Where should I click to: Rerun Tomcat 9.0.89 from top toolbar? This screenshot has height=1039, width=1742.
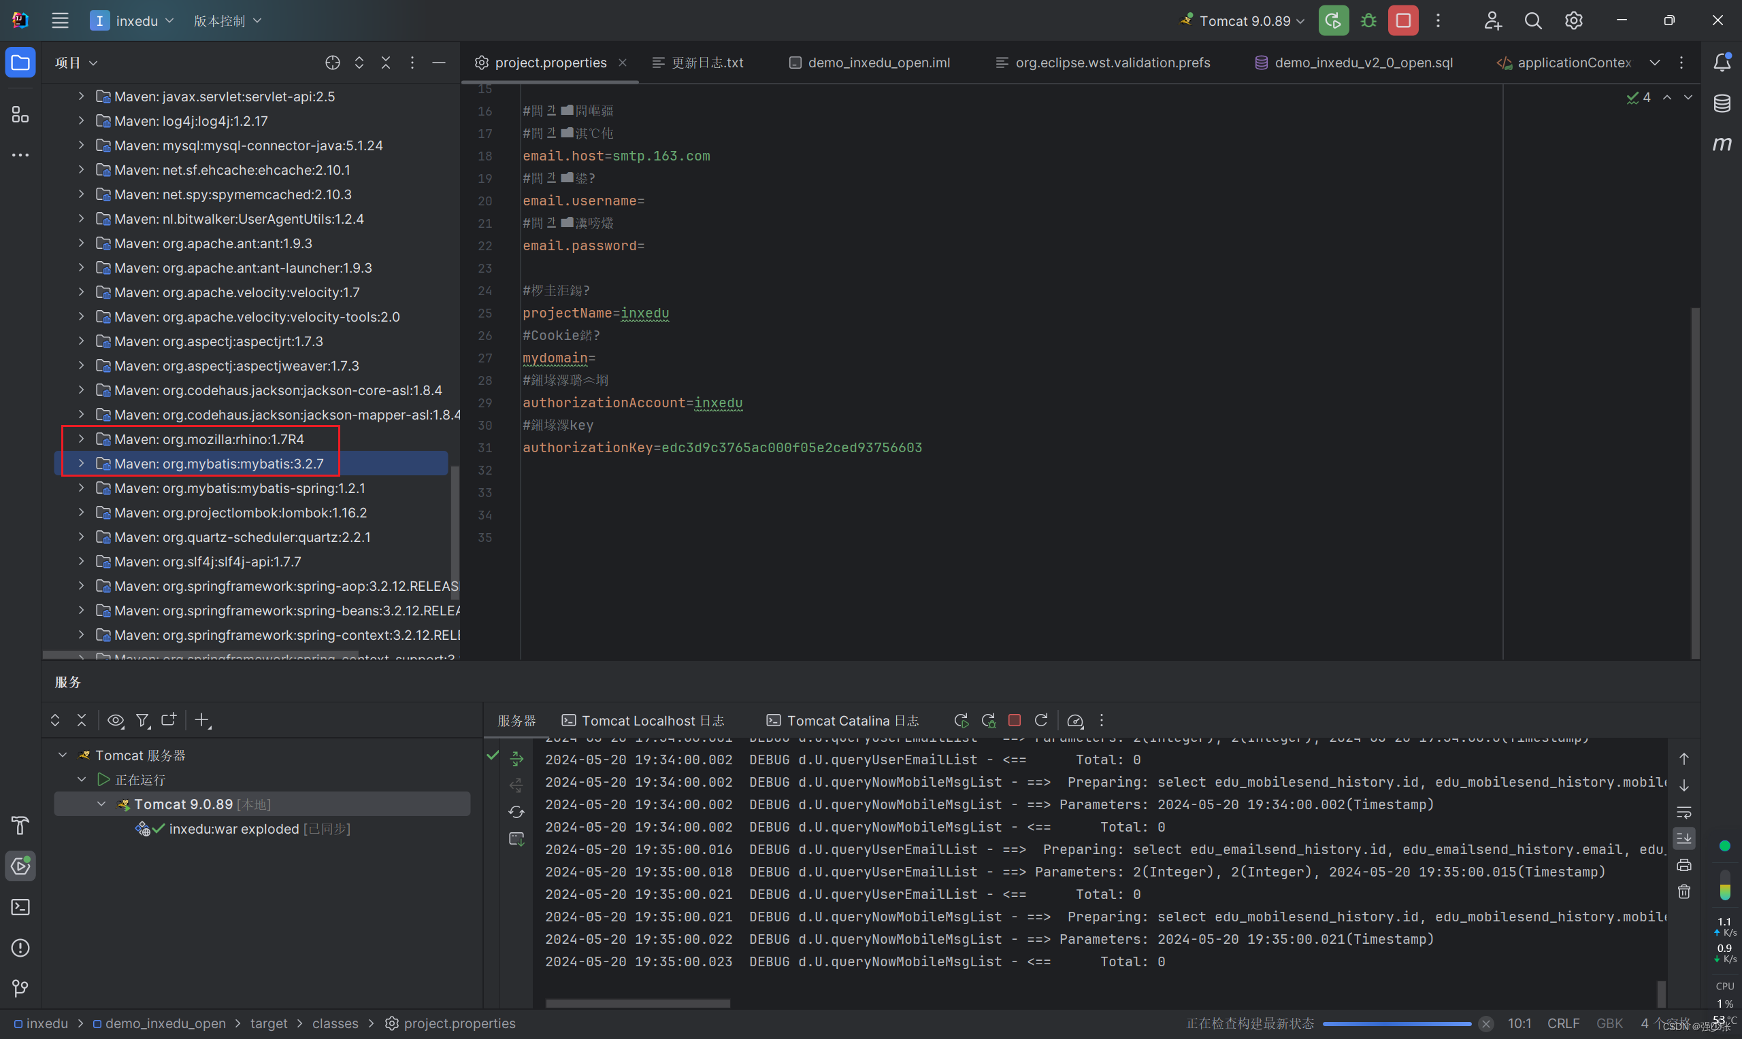(1333, 20)
